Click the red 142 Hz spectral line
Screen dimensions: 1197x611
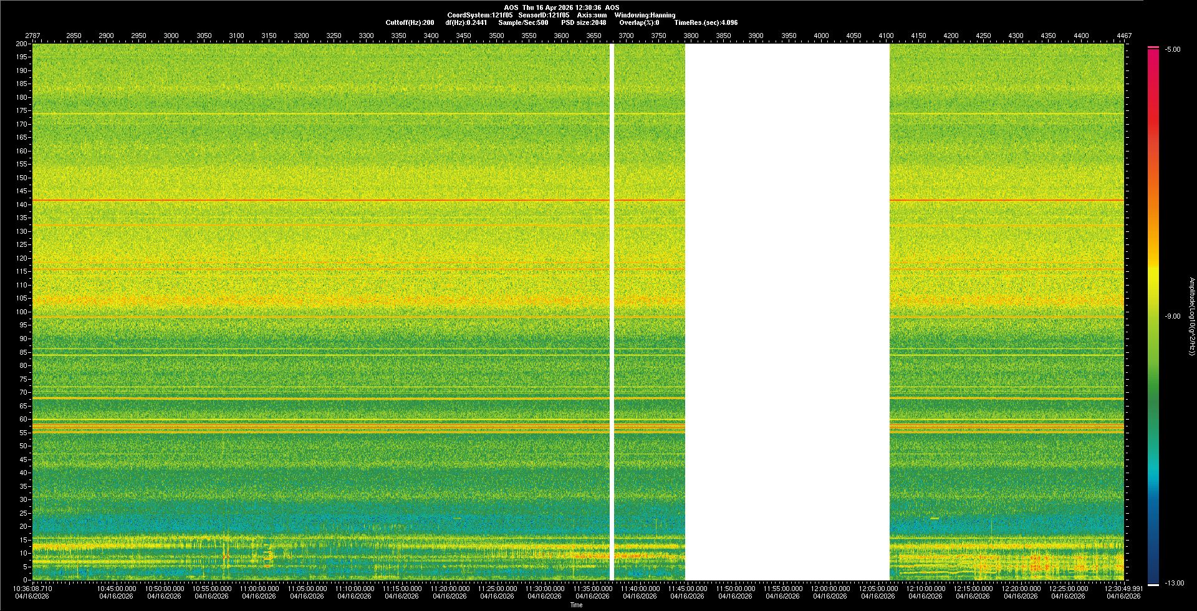click(312, 200)
